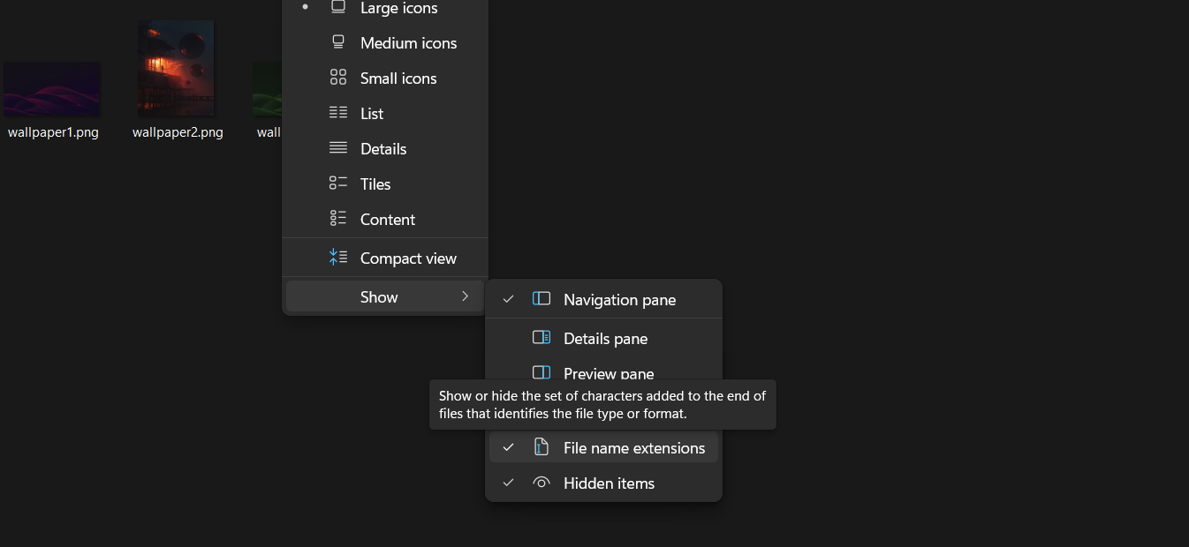
Task: Click the Preview pane panel icon
Action: (541, 372)
